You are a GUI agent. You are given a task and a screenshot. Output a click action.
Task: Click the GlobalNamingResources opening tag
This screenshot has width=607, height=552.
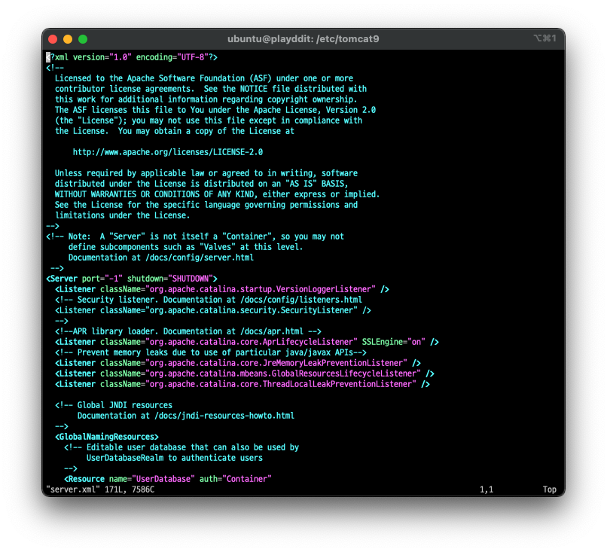[x=107, y=437]
